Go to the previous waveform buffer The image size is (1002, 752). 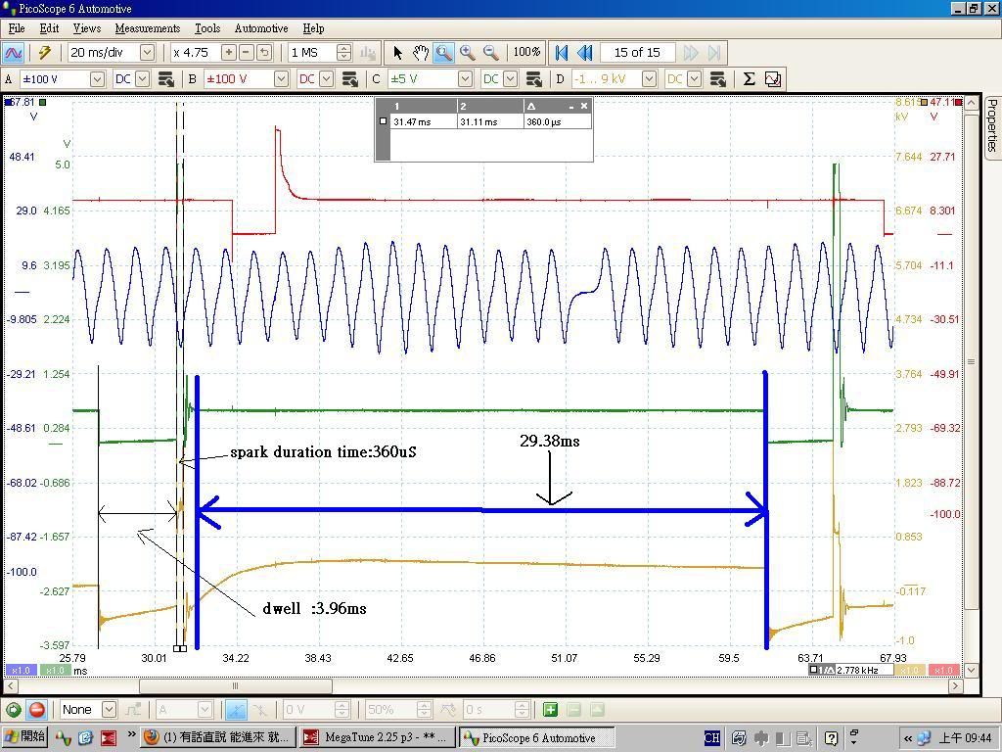pyautogui.click(x=584, y=53)
